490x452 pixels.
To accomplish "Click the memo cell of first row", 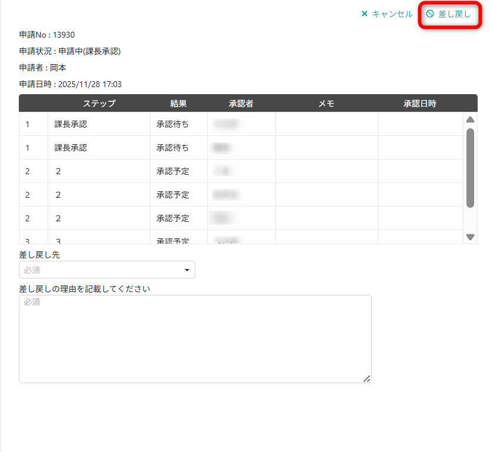I will pyautogui.click(x=326, y=124).
